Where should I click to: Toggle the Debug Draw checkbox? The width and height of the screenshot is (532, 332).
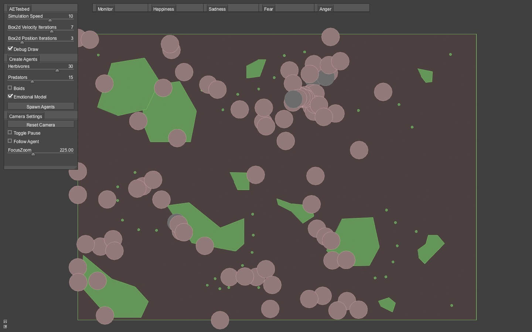(x=10, y=49)
